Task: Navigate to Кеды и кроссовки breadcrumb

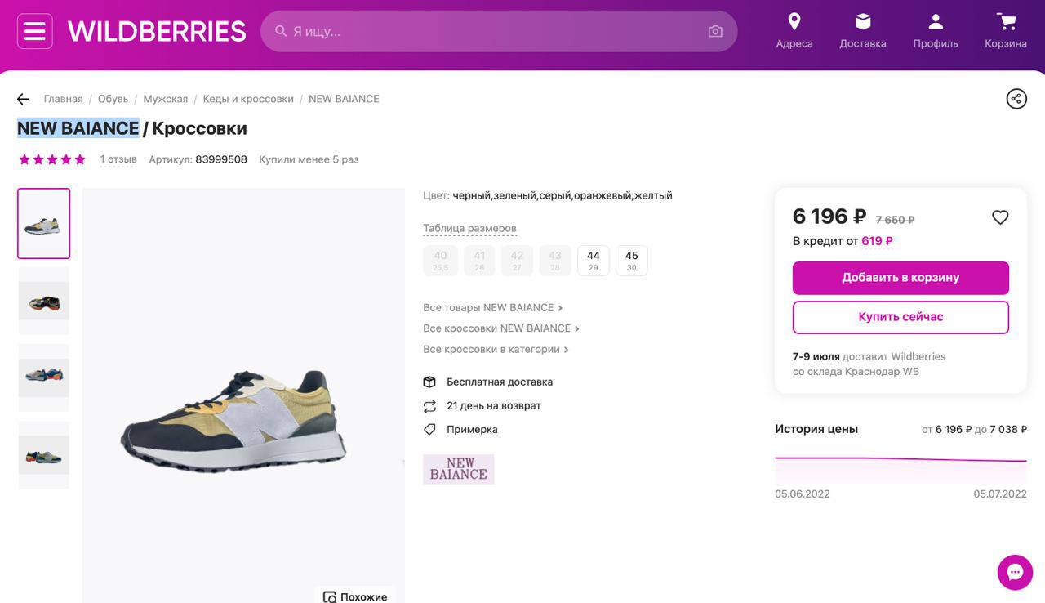Action: [x=248, y=99]
